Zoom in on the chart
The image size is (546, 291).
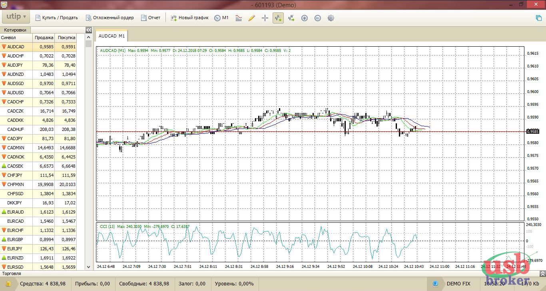tap(304, 18)
